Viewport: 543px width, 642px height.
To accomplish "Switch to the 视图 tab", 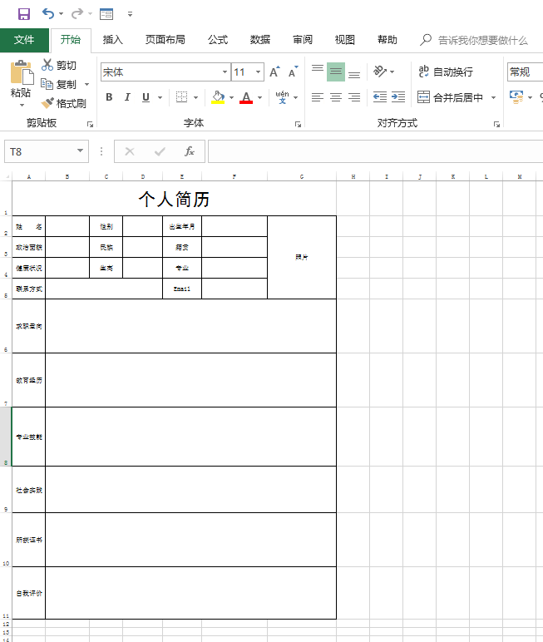I will coord(345,40).
